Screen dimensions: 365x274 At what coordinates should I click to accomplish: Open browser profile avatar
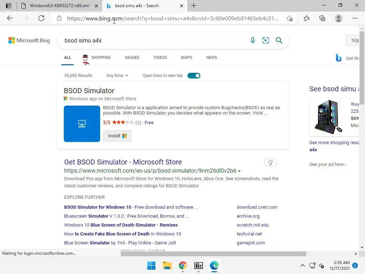(339, 18)
